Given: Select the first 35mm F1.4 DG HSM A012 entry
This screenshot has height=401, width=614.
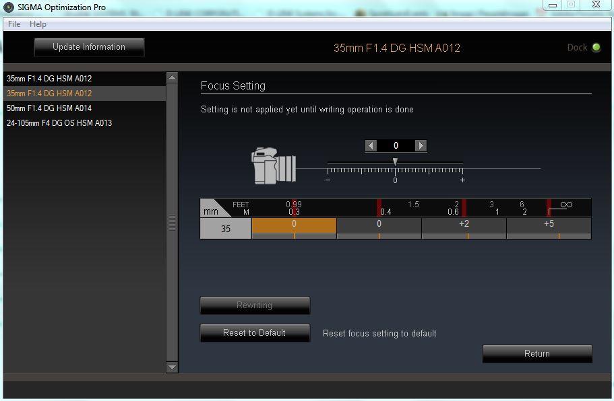Looking at the screenshot, I should [84, 79].
